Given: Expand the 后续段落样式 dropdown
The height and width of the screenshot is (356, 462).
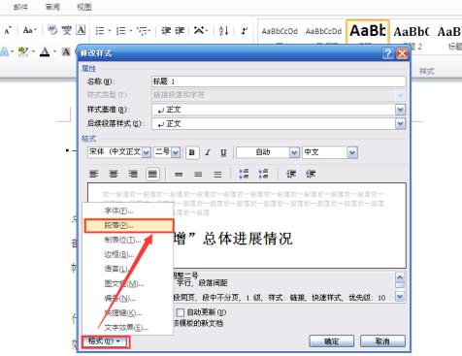Looking at the screenshot, I should [x=400, y=123].
